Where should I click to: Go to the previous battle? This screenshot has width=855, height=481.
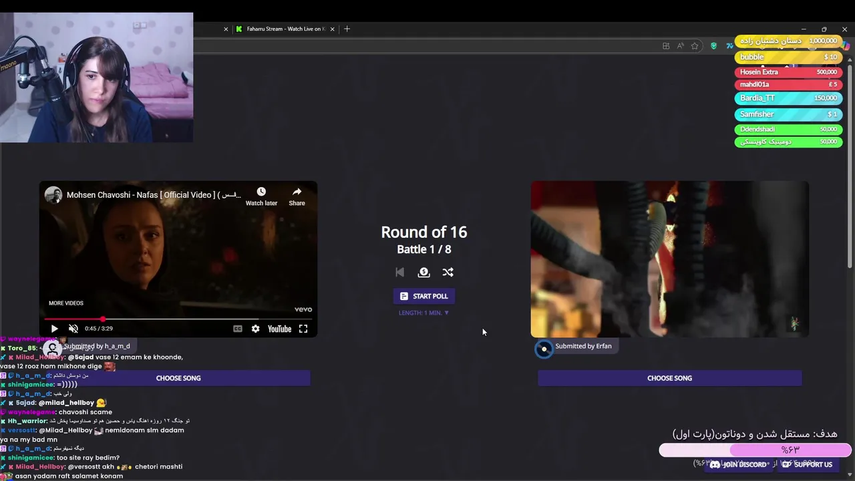(x=399, y=272)
